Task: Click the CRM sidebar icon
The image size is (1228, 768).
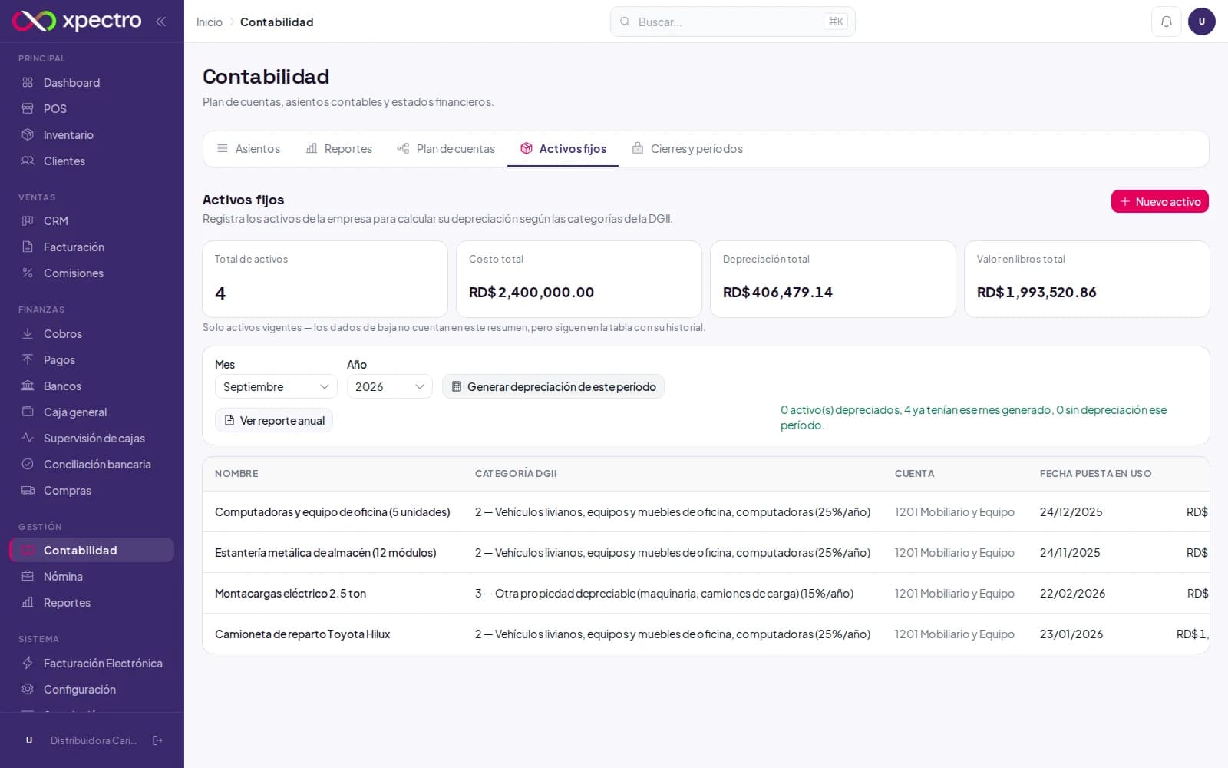Action: click(x=28, y=220)
